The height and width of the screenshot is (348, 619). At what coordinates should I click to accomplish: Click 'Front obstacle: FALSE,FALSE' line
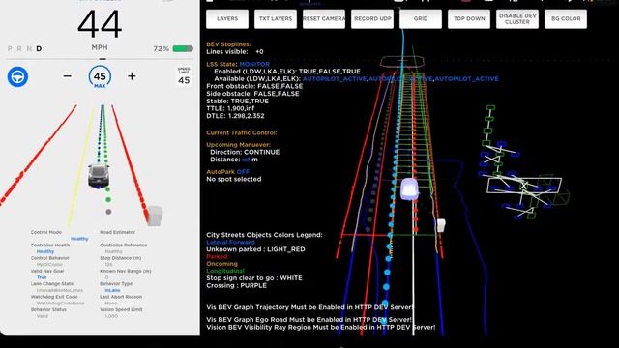click(x=254, y=86)
